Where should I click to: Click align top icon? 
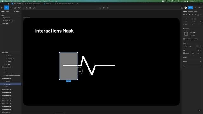pos(193,15)
